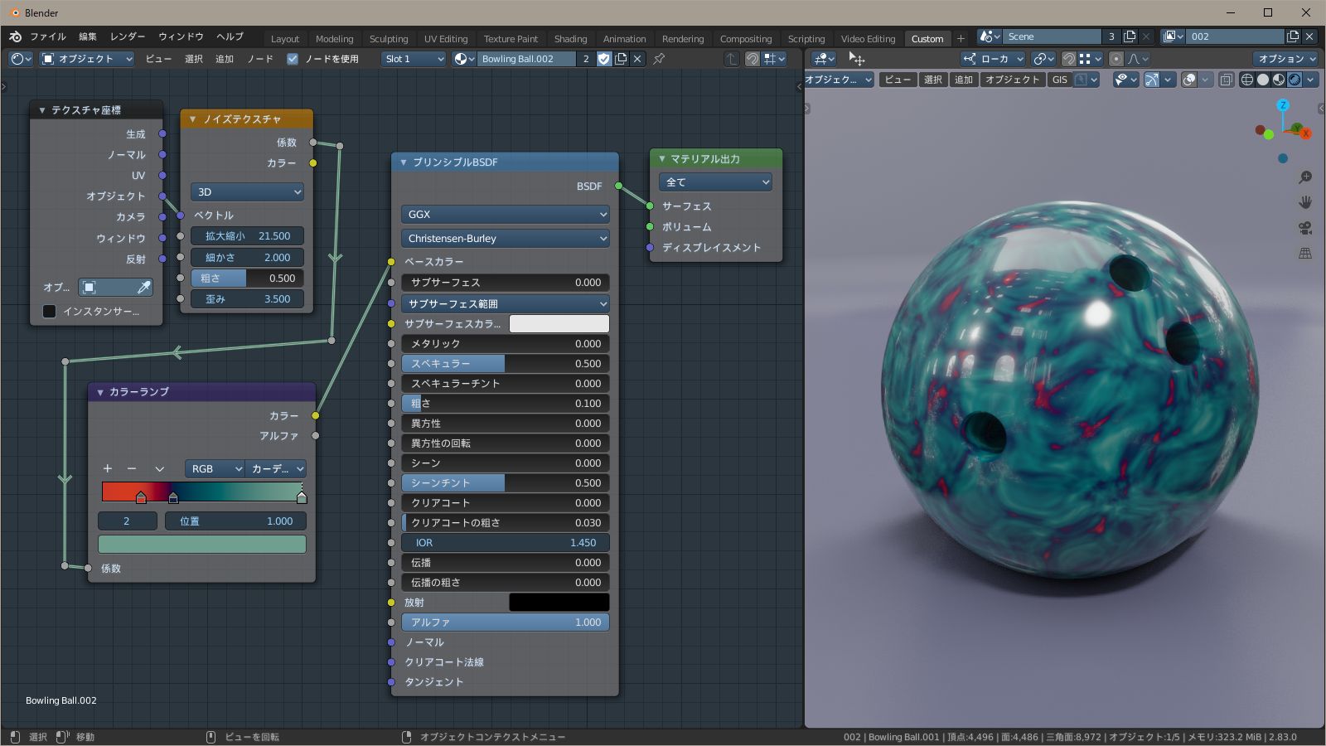Open the noise dimension 3D dropdown
The height and width of the screenshot is (746, 1326).
(x=247, y=191)
